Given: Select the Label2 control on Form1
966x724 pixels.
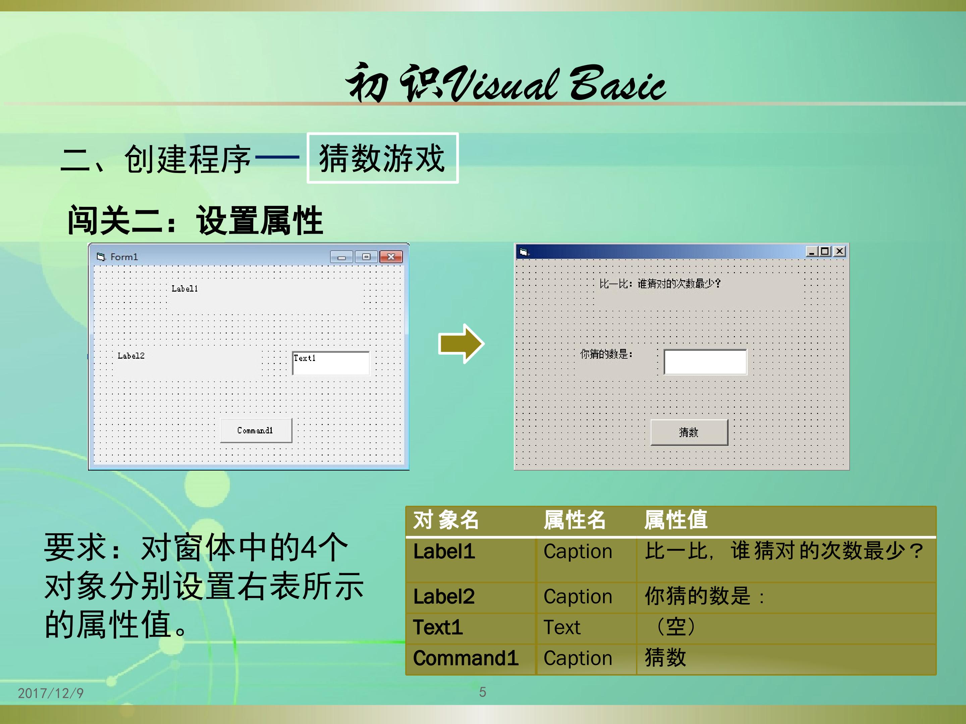Looking at the screenshot, I should tap(131, 356).
